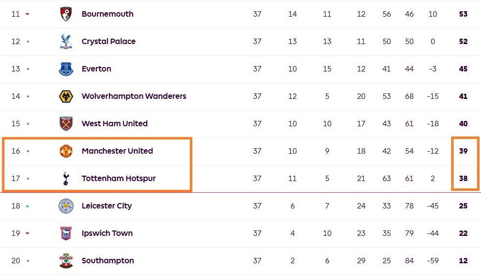This screenshot has width=481, height=276.
Task: Select the Crystal Palace team name
Action: pos(109,42)
